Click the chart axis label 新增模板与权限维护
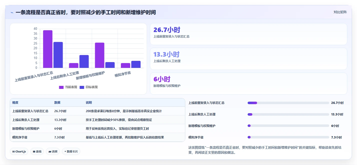357x165 pixels. [90, 75]
